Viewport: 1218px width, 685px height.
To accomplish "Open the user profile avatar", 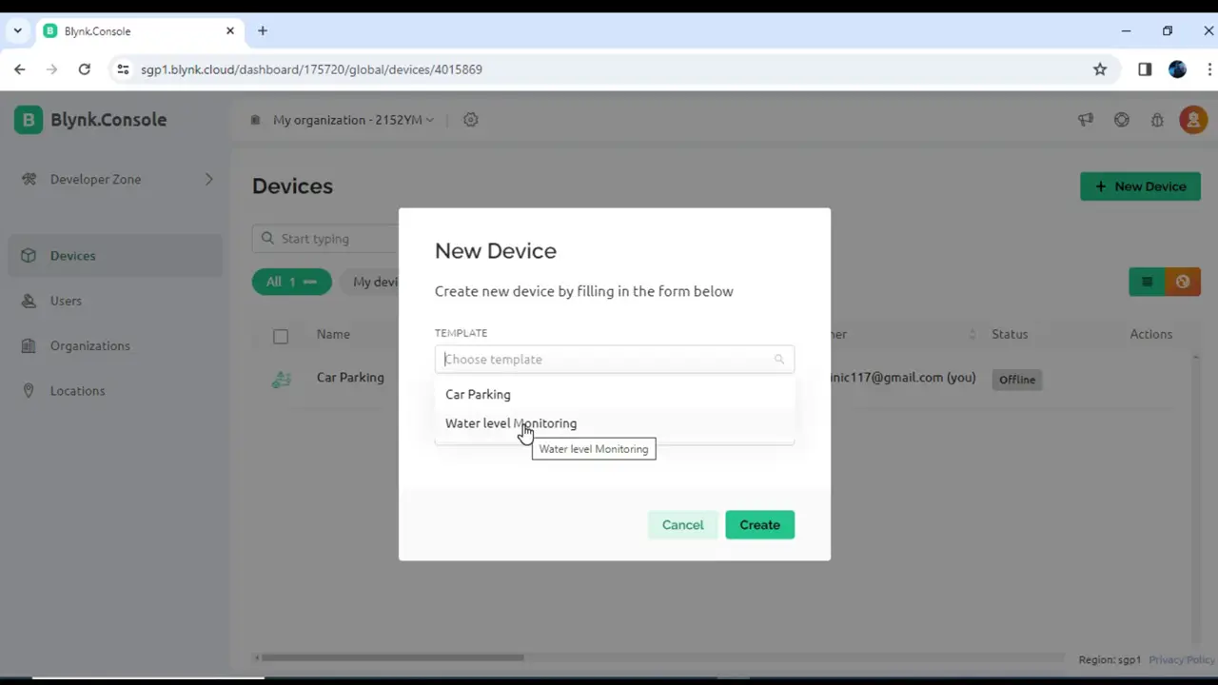I will (1193, 120).
